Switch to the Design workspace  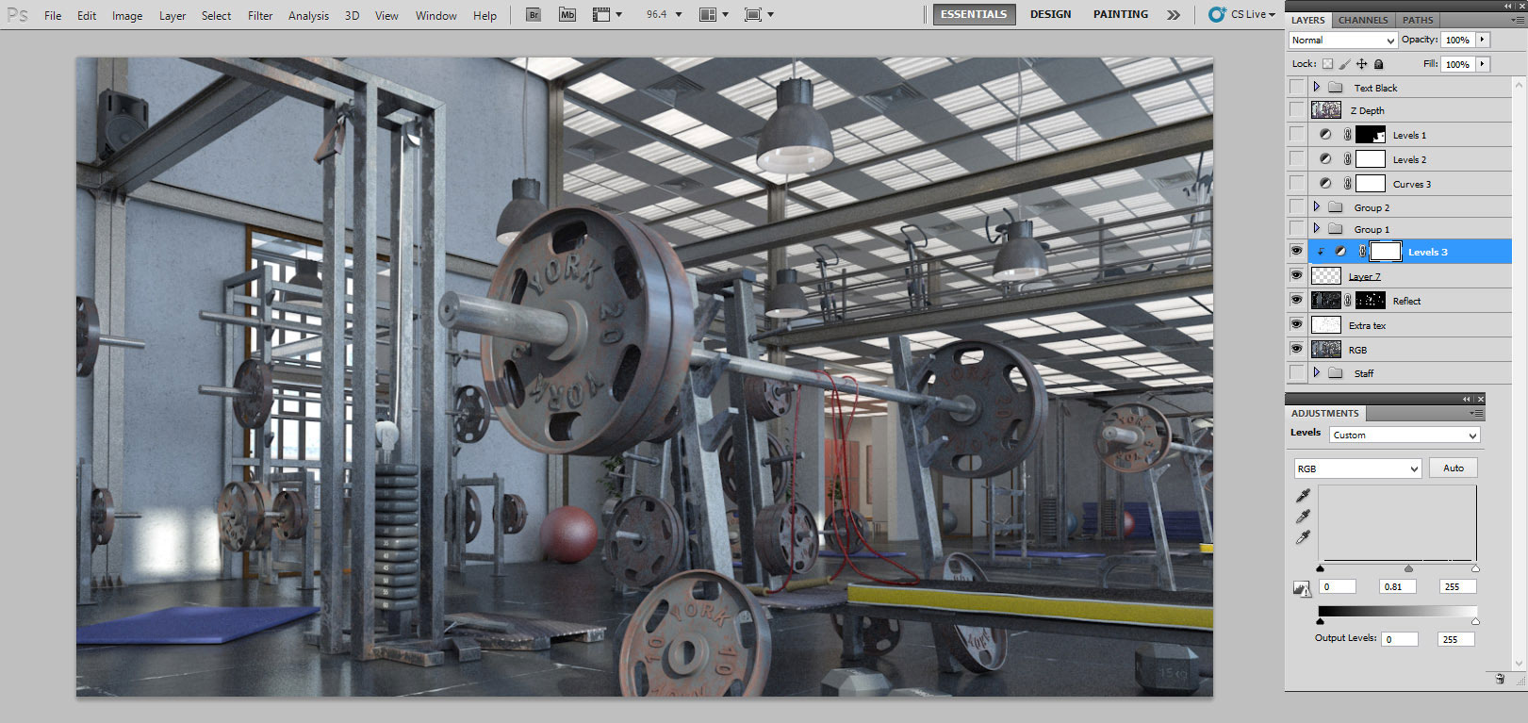(1050, 14)
